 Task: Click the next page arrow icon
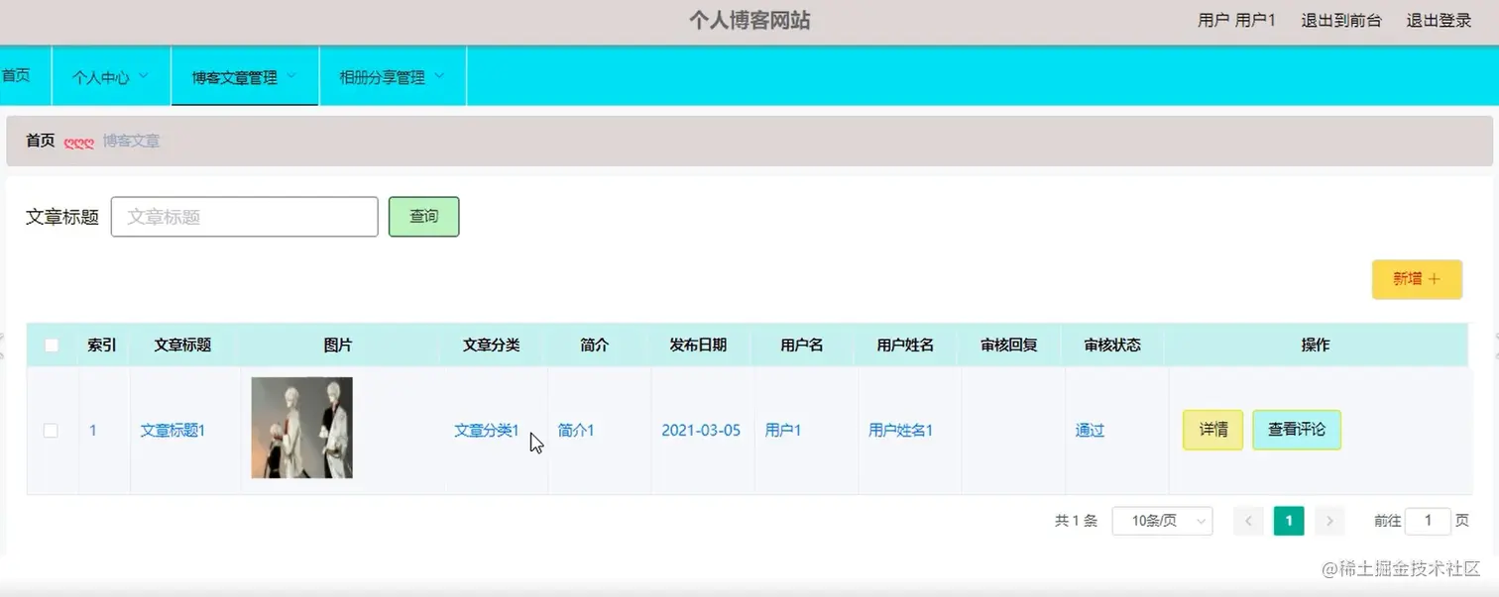click(1329, 520)
